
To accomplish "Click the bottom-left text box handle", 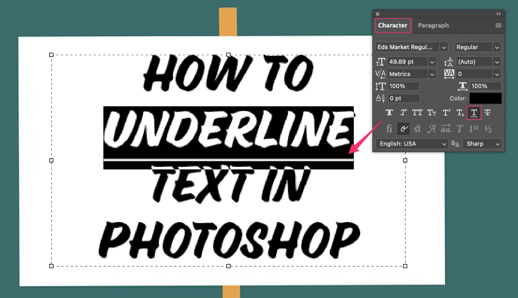I will (x=51, y=266).
